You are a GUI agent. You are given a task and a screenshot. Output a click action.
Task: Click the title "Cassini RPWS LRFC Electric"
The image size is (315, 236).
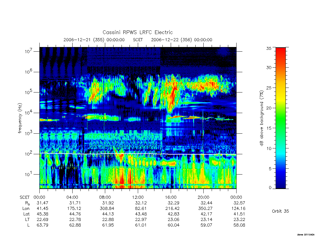point(138,33)
